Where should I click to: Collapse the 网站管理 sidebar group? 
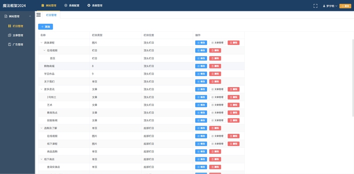[30, 16]
